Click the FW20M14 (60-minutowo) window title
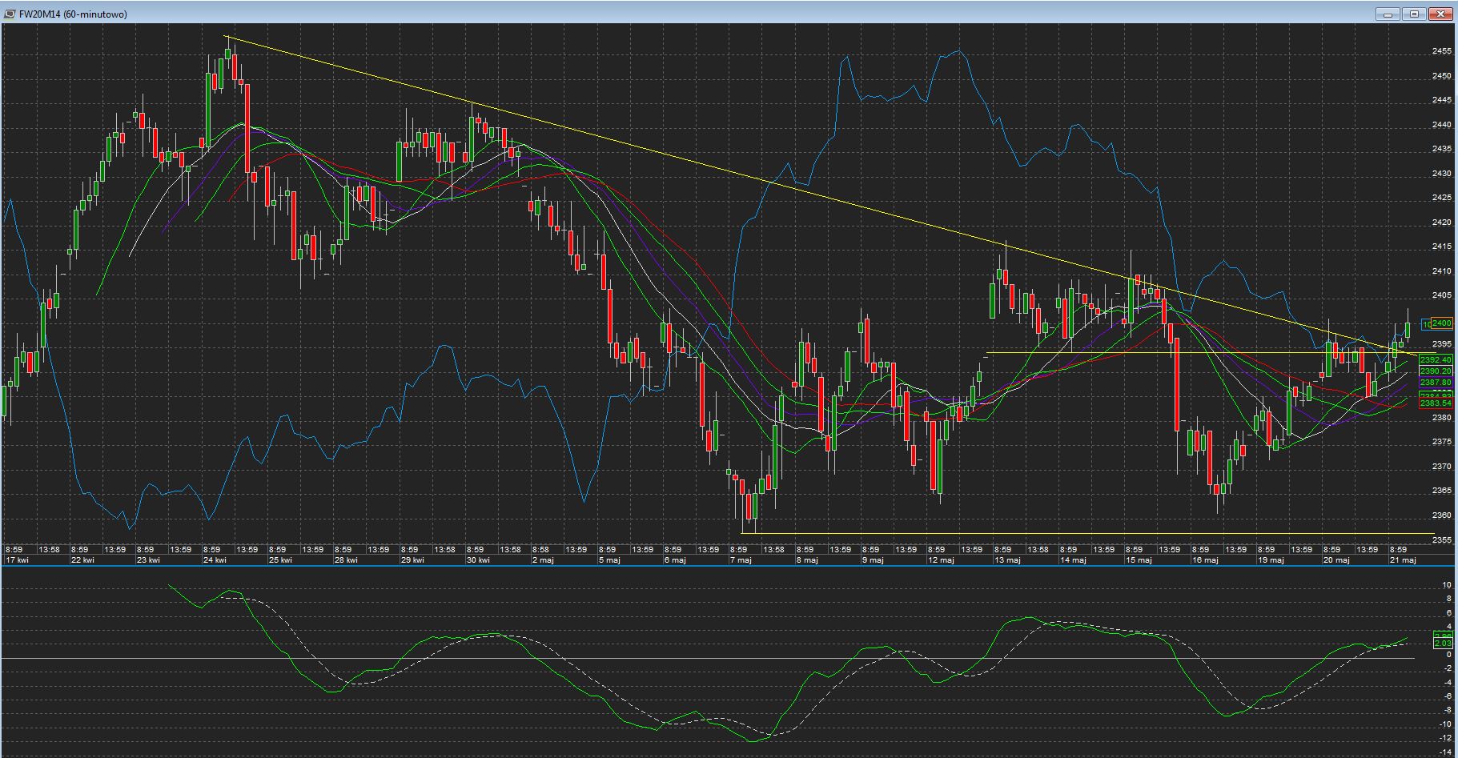The image size is (1458, 758). [x=73, y=14]
